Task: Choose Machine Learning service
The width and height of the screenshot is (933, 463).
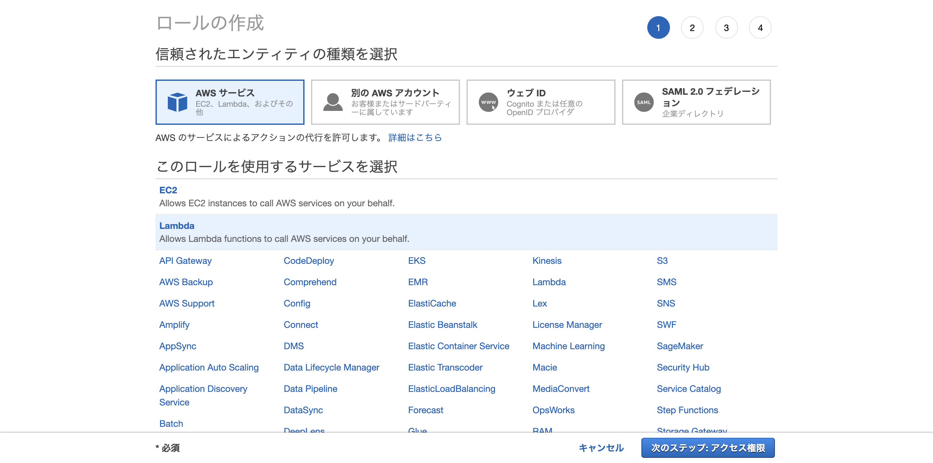Action: click(x=569, y=346)
